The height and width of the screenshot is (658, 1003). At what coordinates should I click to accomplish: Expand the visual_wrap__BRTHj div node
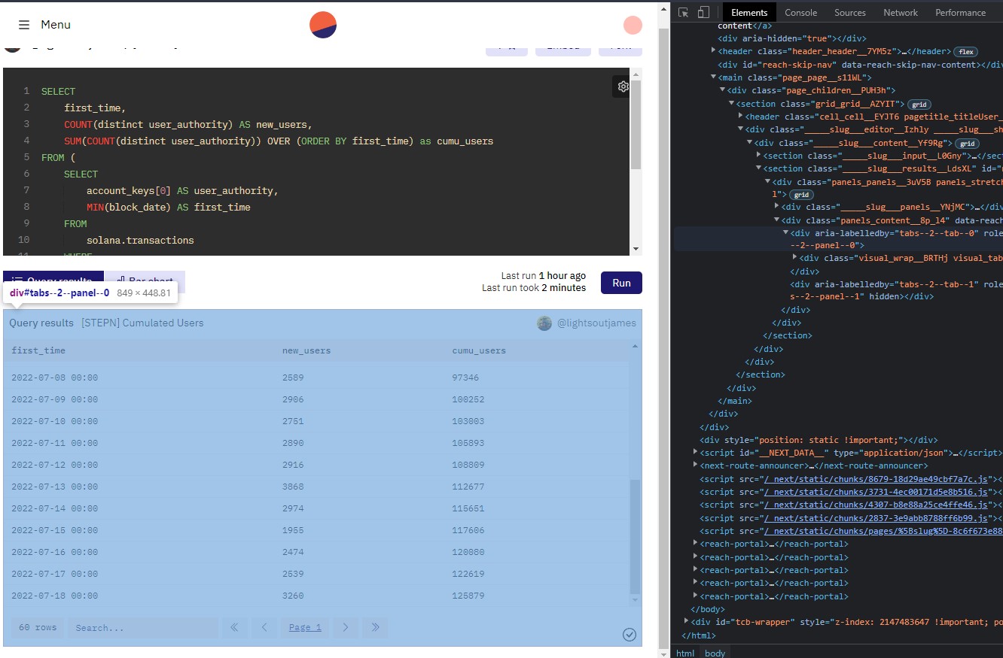tap(794, 258)
